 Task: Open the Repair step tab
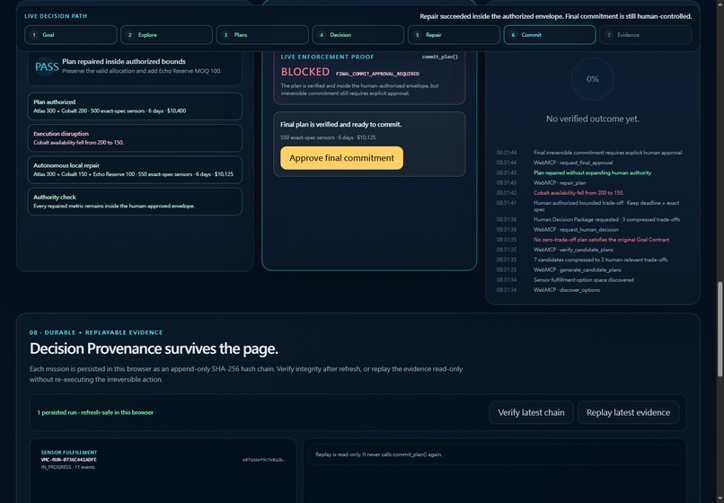pos(454,35)
